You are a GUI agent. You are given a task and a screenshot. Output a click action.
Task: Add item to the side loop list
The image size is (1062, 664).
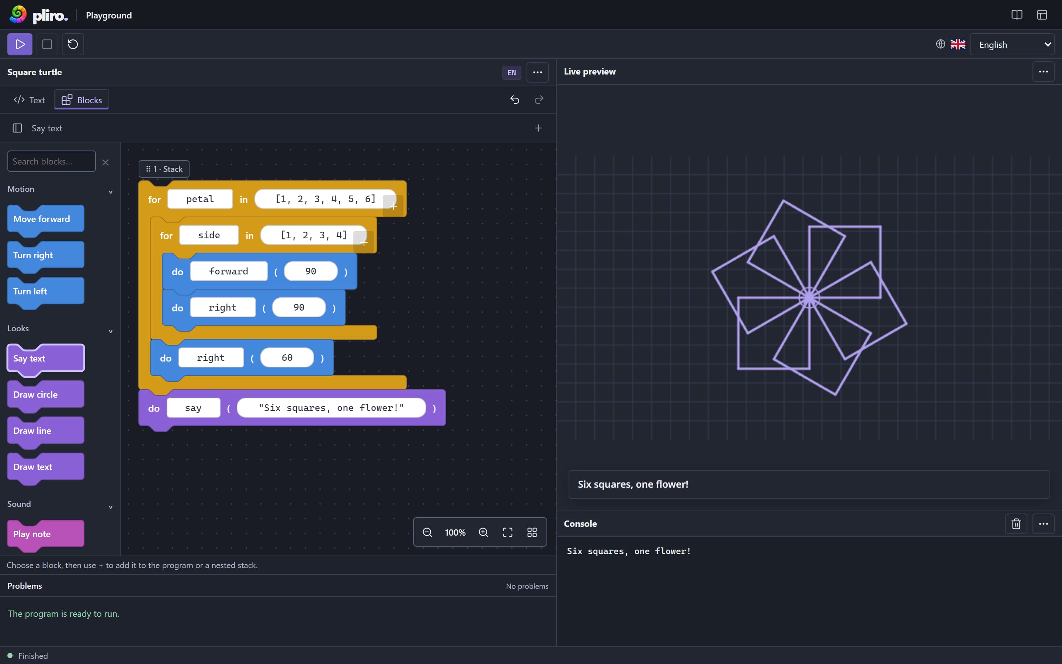[x=364, y=242]
